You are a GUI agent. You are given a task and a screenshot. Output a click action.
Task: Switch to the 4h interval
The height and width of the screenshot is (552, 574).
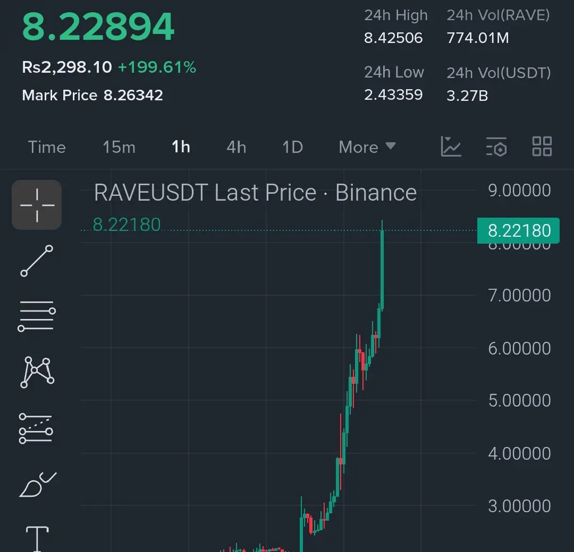236,147
